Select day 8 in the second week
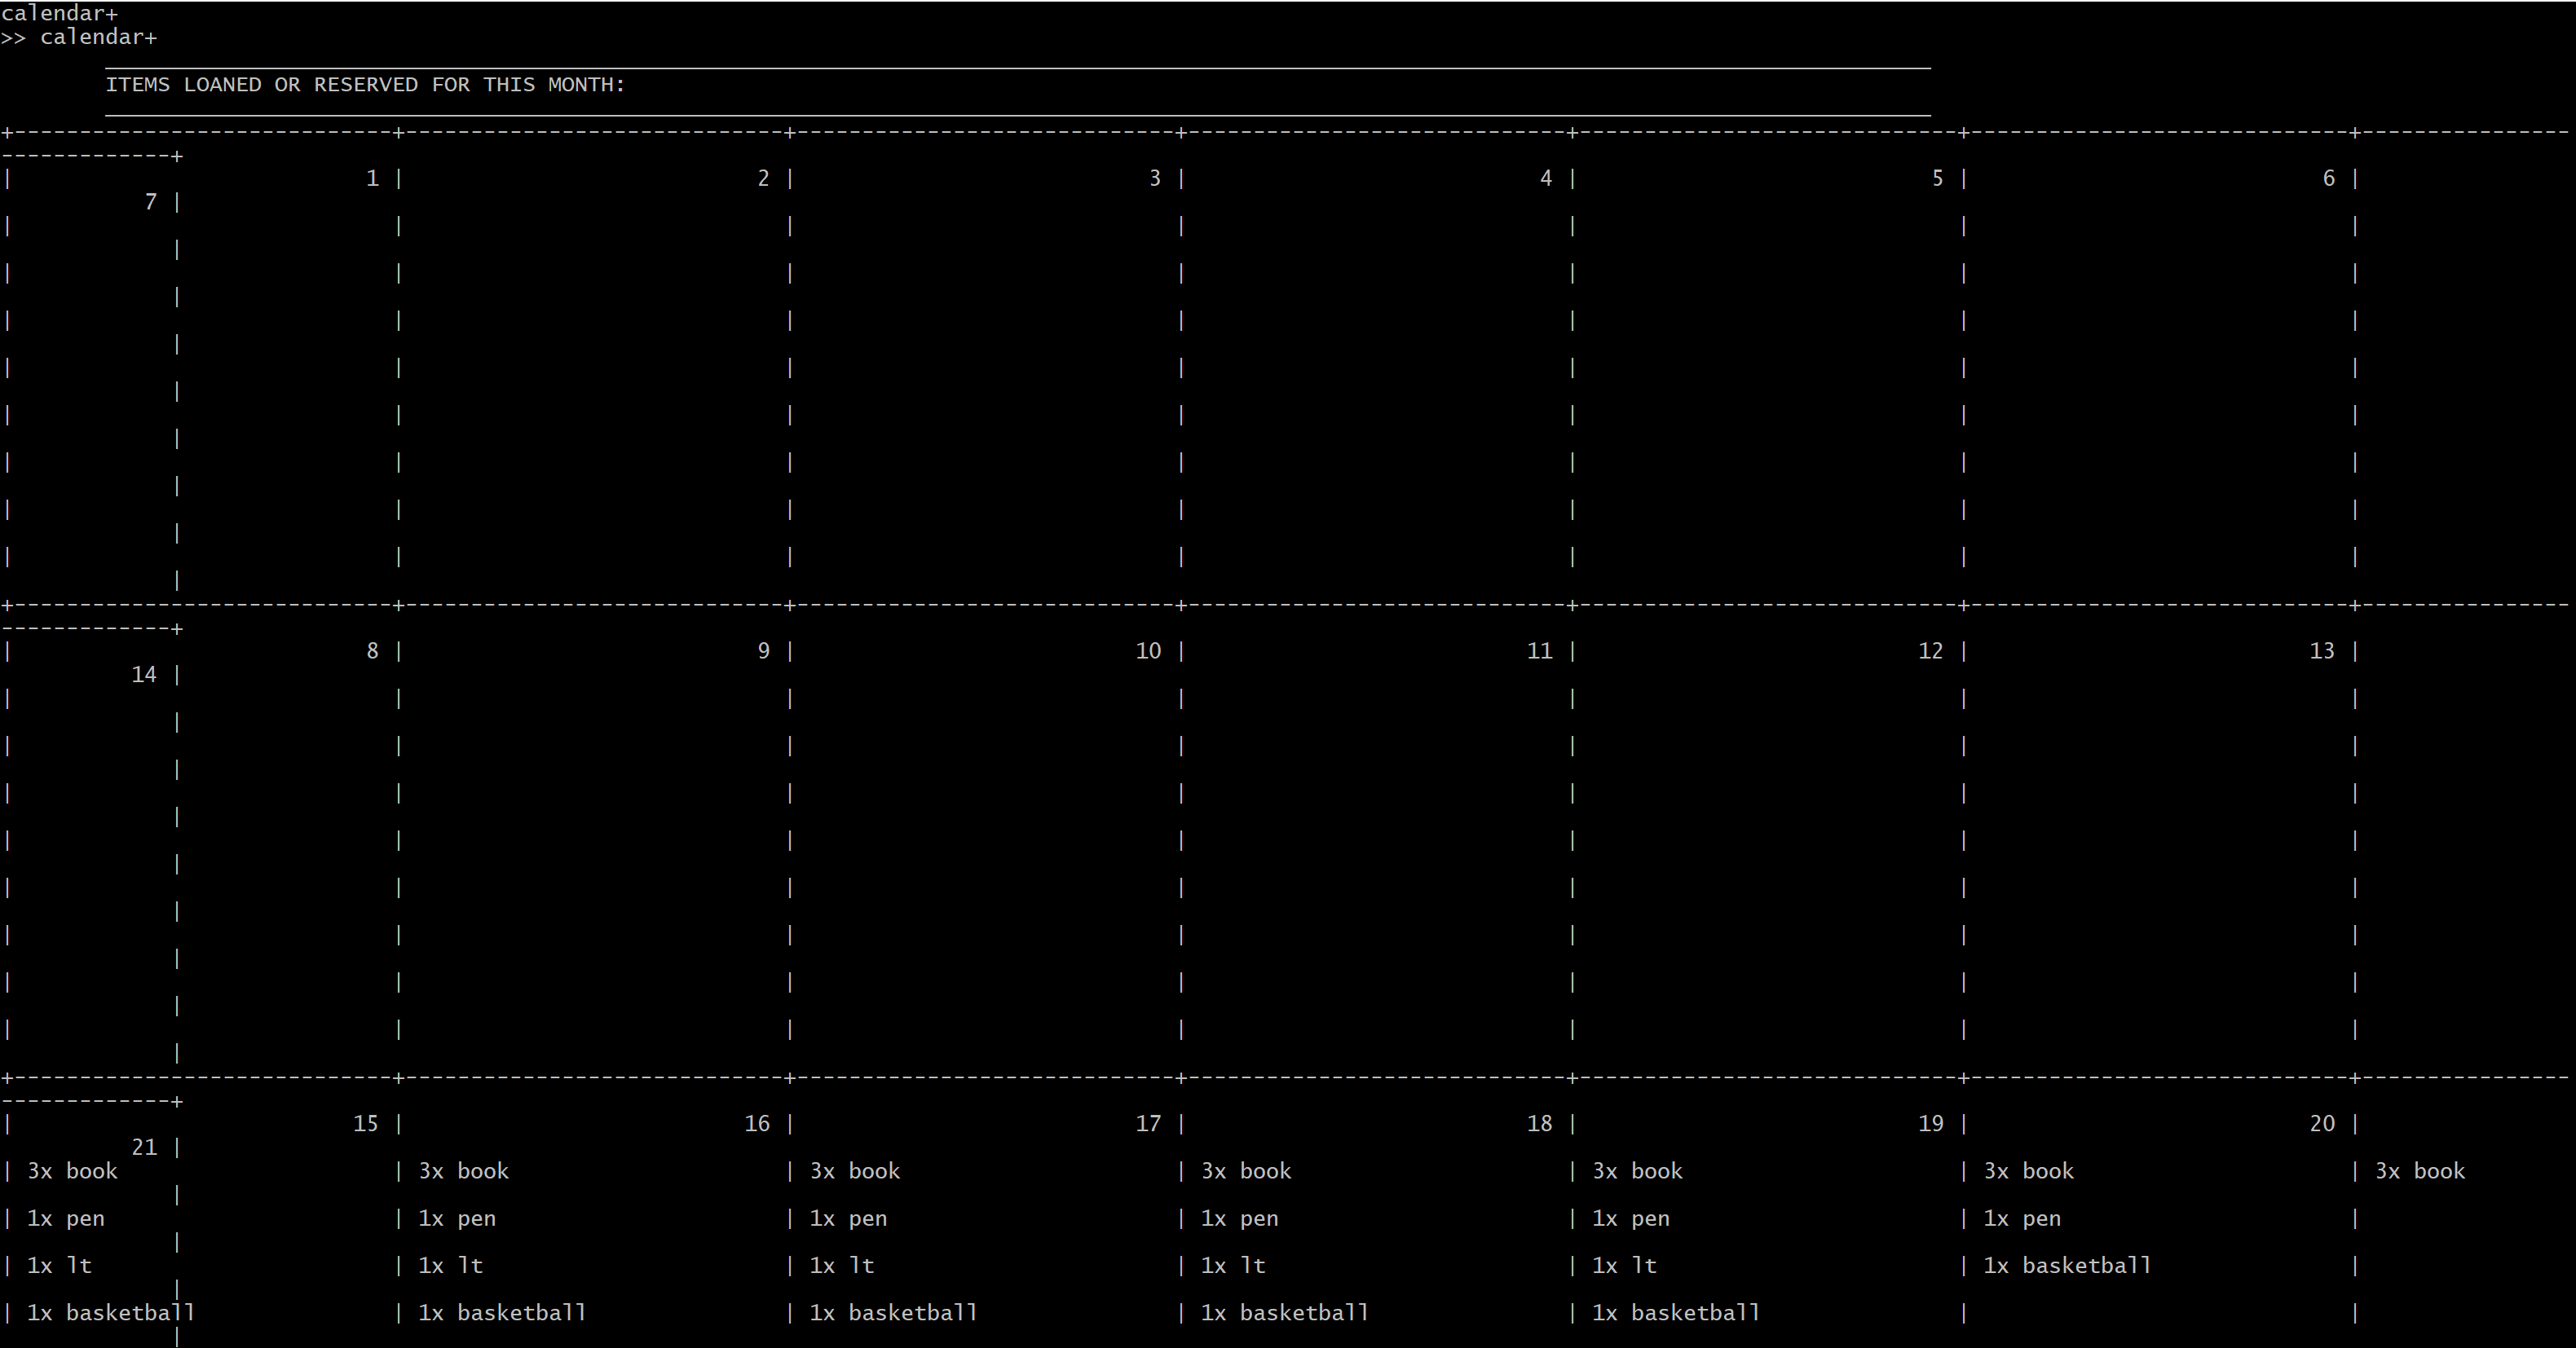The image size is (2576, 1348). pos(372,652)
